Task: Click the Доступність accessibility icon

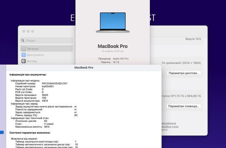Action: coord(23,55)
